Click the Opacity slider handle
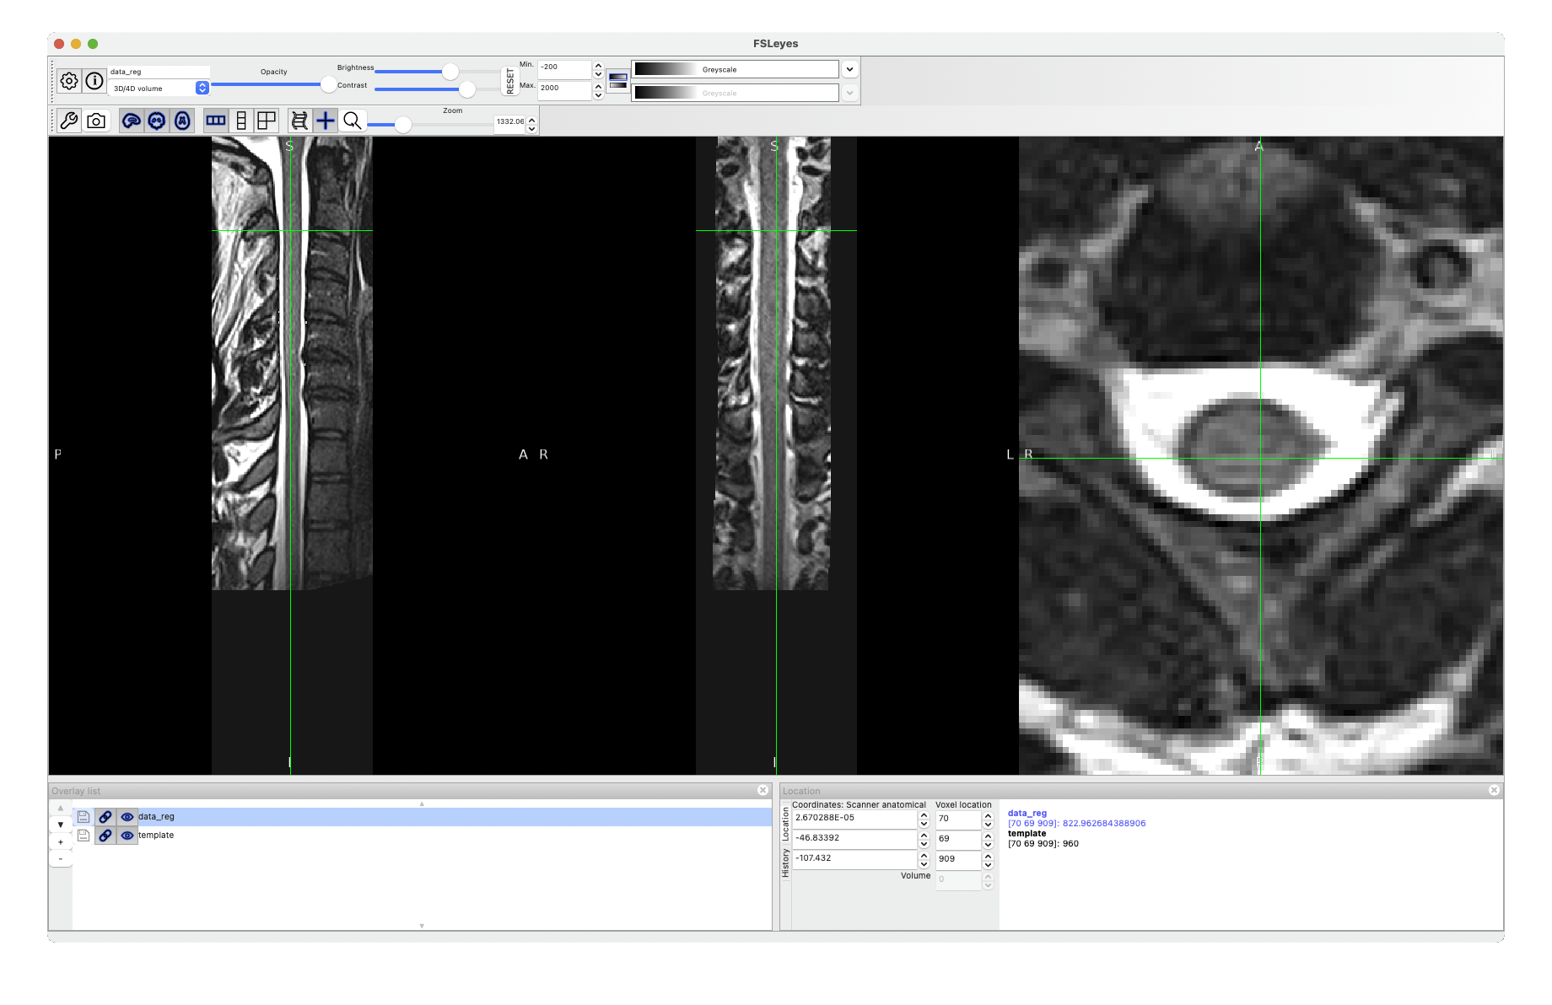This screenshot has width=1552, height=1005. (x=328, y=84)
